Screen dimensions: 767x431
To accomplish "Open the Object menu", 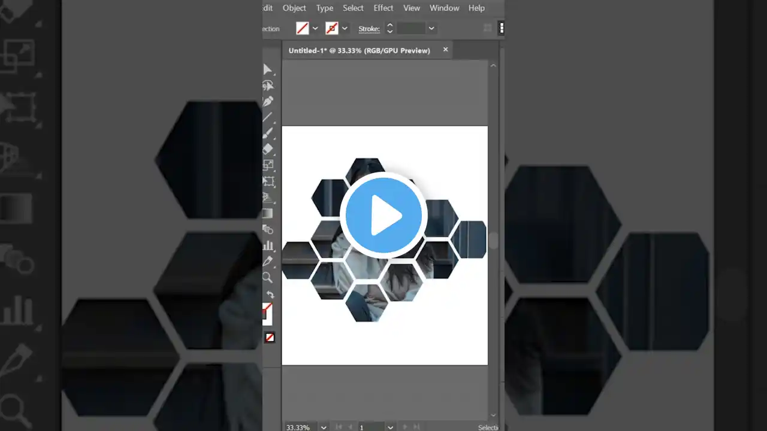I will [x=294, y=8].
